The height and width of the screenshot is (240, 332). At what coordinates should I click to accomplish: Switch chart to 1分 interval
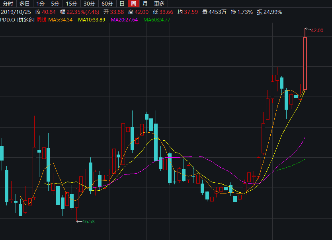(41, 4)
